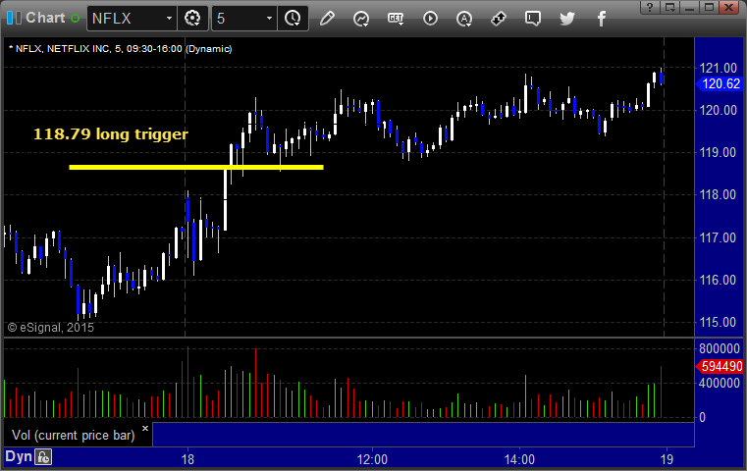Viewport: 747px width, 471px height.
Task: Select the yellow long trigger line
Action: point(196,167)
